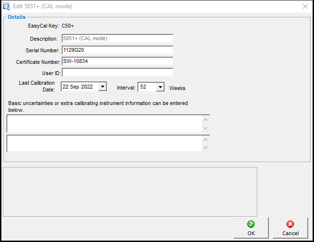Click the Edit 5051+ (CAL mode) title bar
The image size is (314, 242).
[146, 6]
